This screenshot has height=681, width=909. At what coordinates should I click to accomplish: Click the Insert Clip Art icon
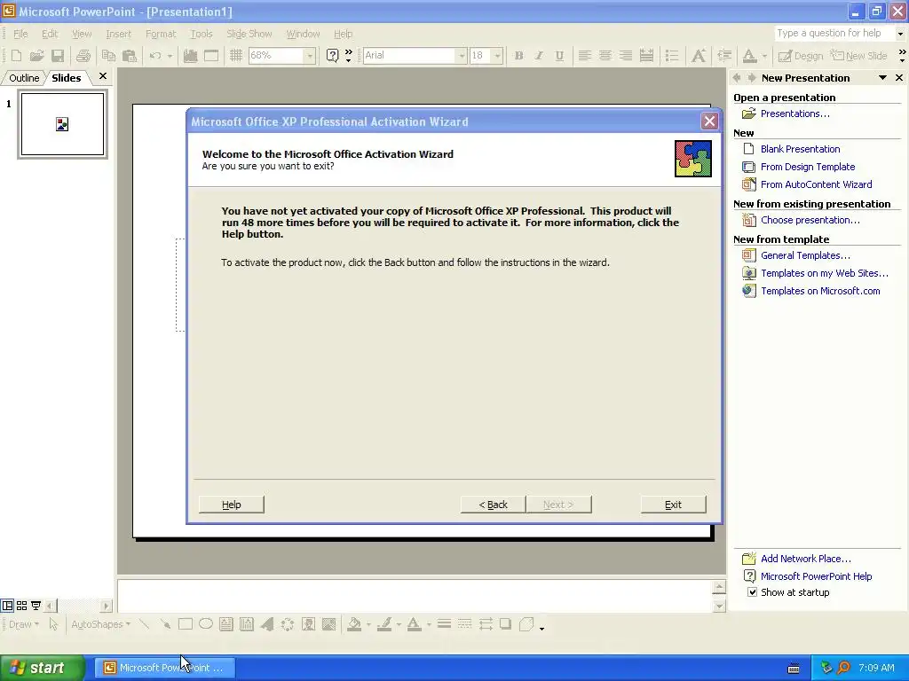coord(308,624)
